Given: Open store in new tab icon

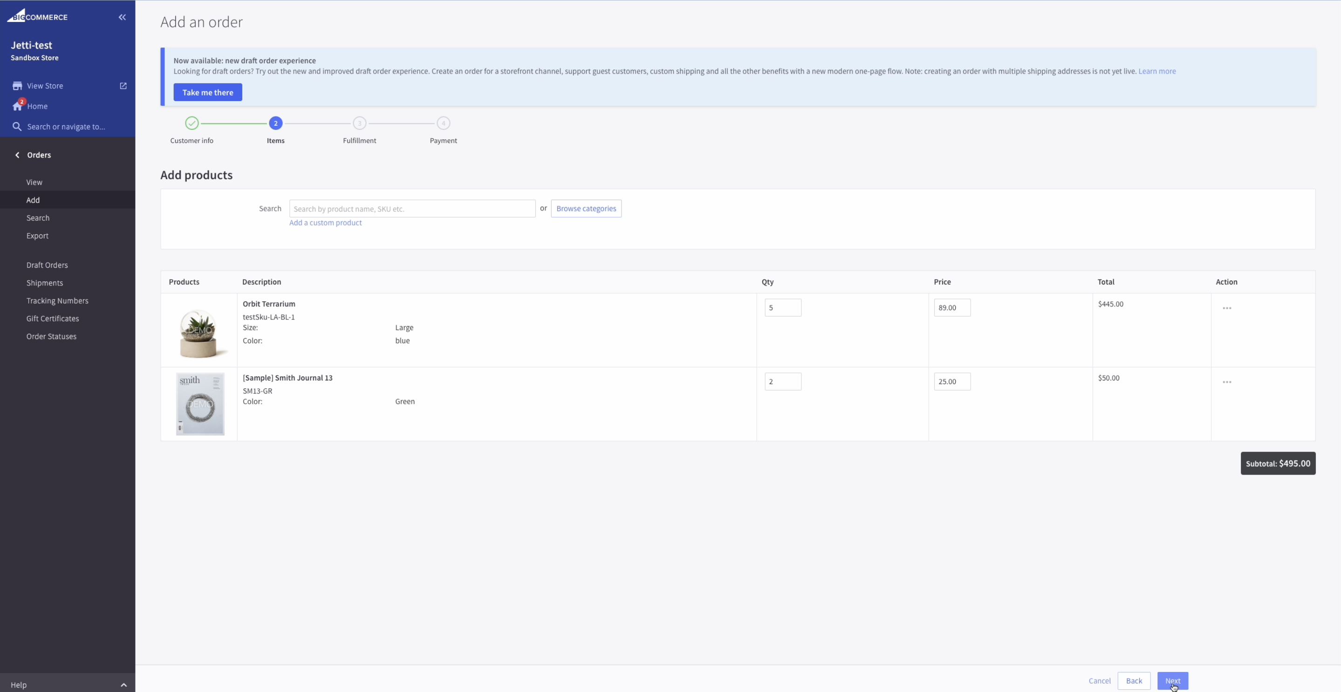Looking at the screenshot, I should point(123,86).
